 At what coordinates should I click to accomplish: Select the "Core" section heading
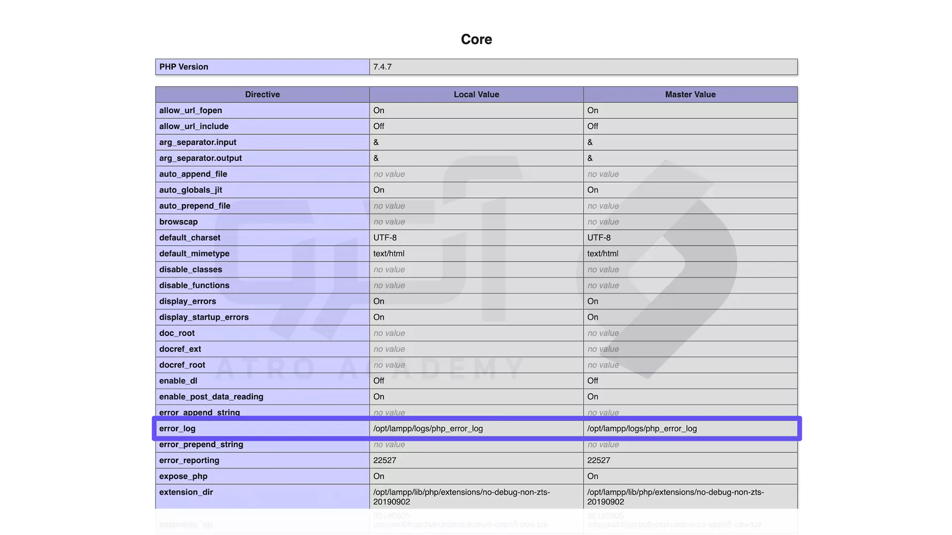[476, 39]
